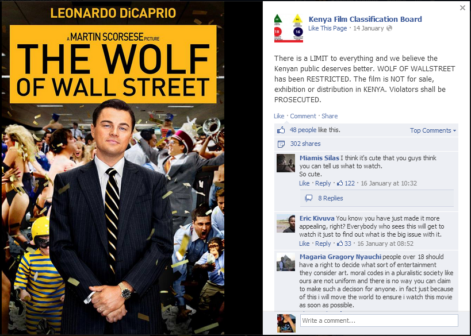
Task: Expand the 8 Replies thread
Action: 331,198
